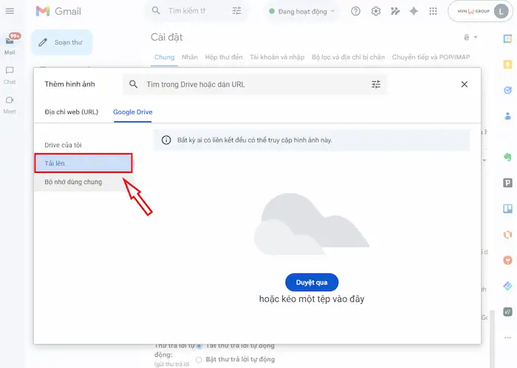The width and height of the screenshot is (517, 368).
Task: Click the Settings gear icon
Action: [376, 11]
